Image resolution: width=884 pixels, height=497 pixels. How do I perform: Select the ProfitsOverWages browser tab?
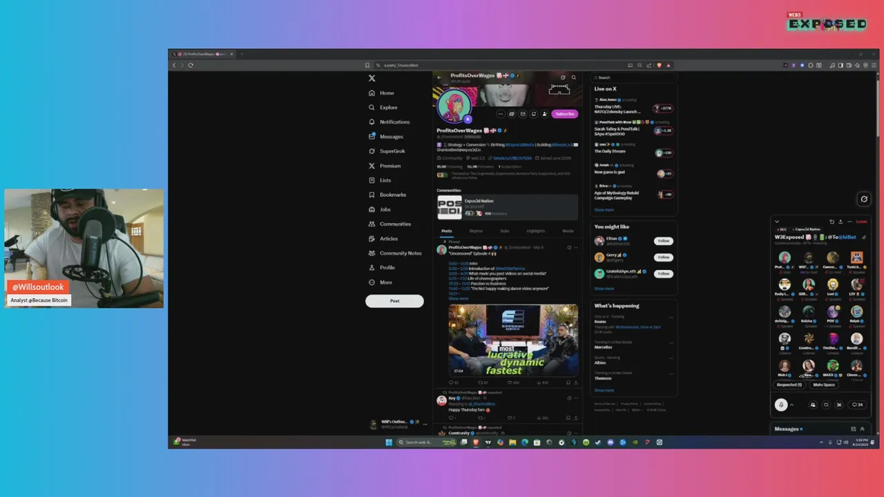pos(202,54)
